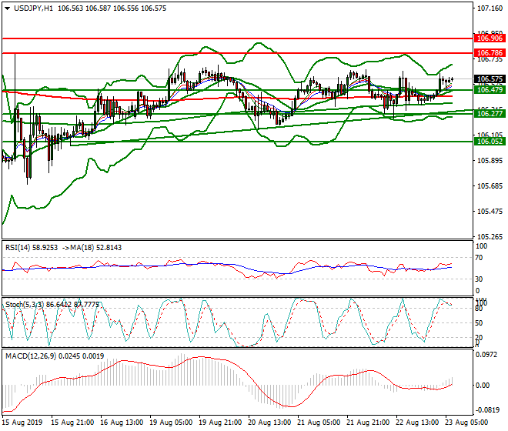Click the RSI 70 level label

[479, 258]
